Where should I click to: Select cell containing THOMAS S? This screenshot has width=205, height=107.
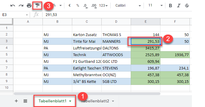(x=116, y=35)
